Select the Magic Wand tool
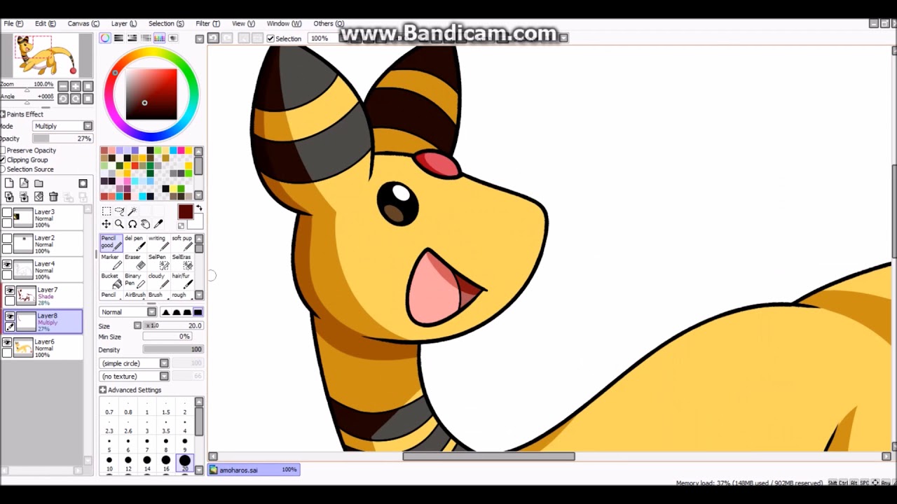 [132, 211]
